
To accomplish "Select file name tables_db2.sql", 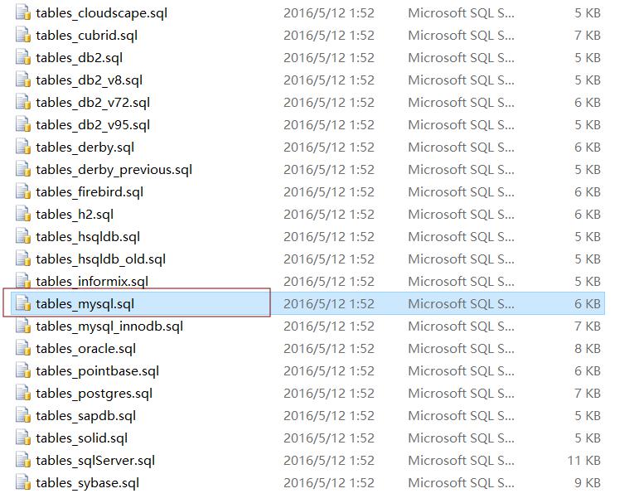I will [x=79, y=58].
